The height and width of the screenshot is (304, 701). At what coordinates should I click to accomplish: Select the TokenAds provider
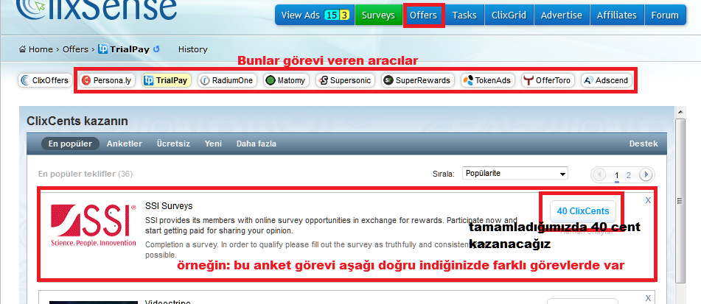click(x=488, y=80)
